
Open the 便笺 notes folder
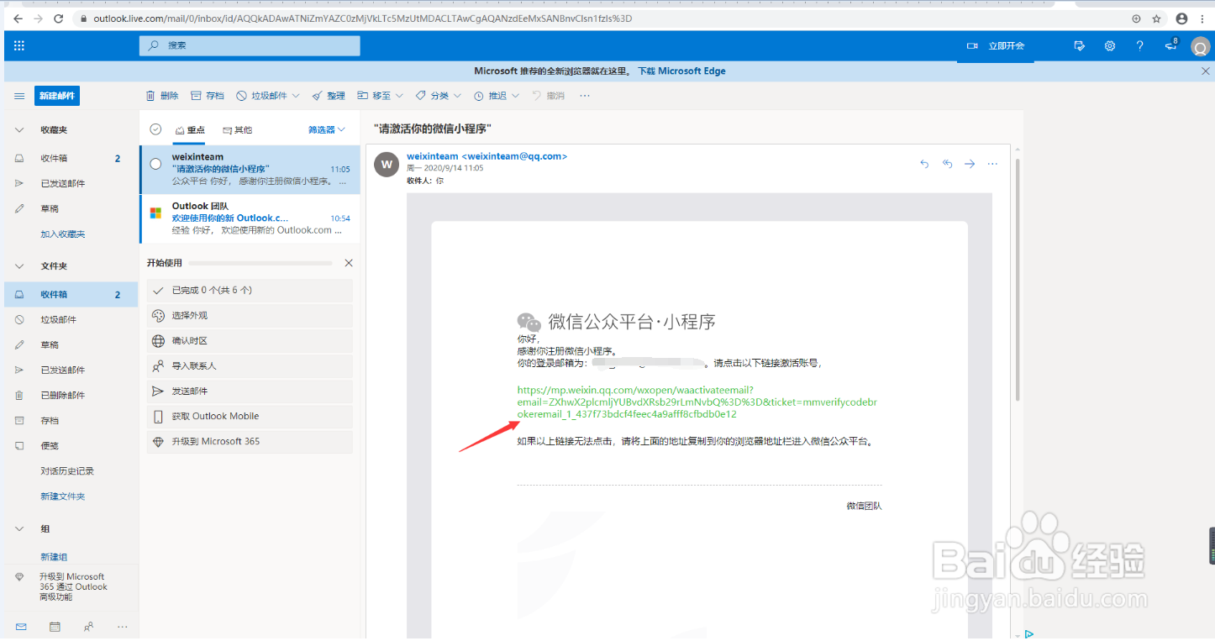71,445
